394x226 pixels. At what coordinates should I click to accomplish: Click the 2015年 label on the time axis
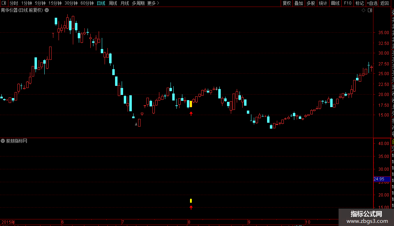pyautogui.click(x=9, y=222)
